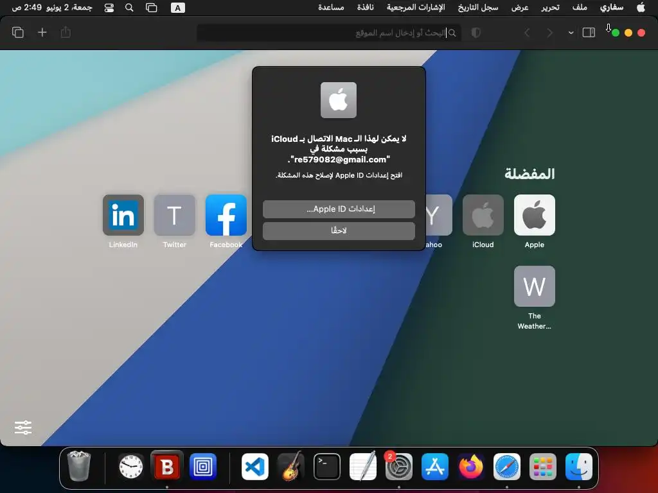Open the iCloud favorite tile
Viewport: 658px width, 493px height.
[x=483, y=215]
